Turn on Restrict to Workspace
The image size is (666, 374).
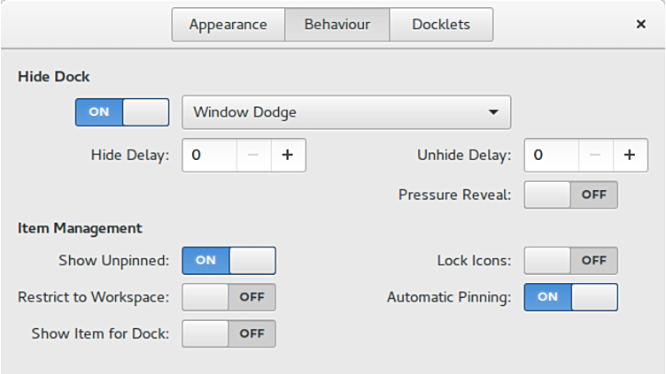(x=228, y=297)
